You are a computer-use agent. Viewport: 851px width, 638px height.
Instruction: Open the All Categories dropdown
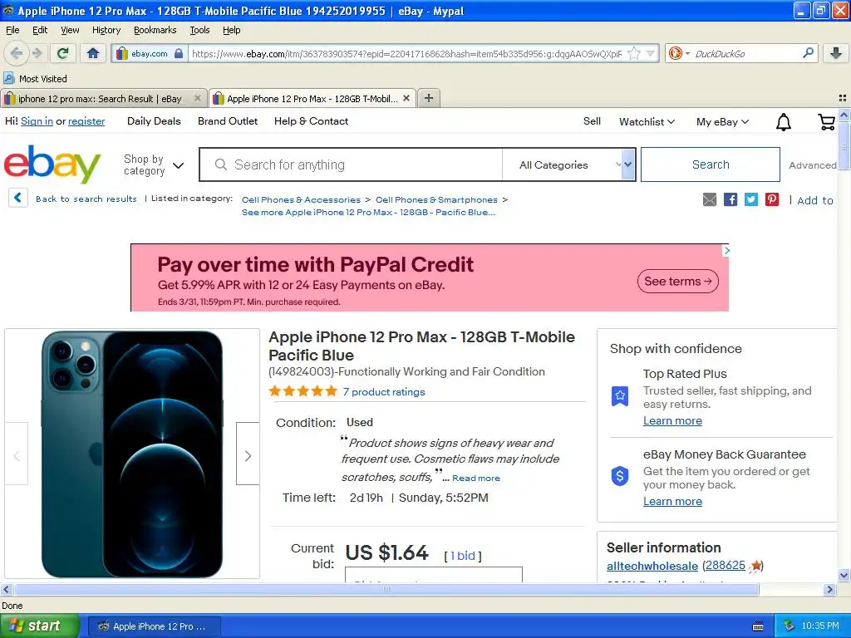568,165
